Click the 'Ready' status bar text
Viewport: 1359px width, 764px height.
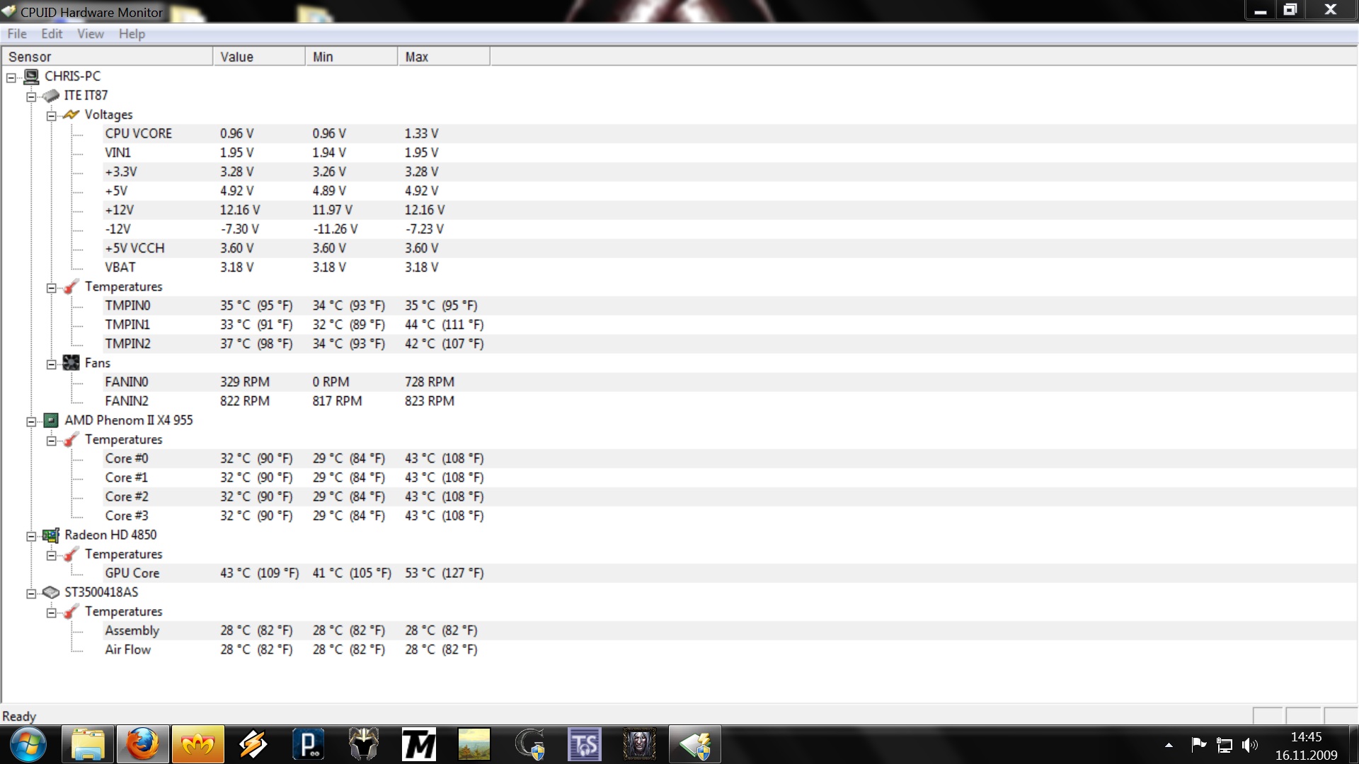(x=19, y=717)
